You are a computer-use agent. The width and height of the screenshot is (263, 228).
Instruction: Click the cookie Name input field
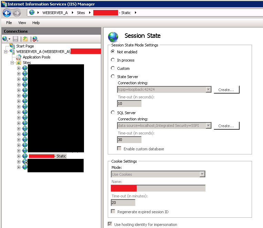point(158,188)
